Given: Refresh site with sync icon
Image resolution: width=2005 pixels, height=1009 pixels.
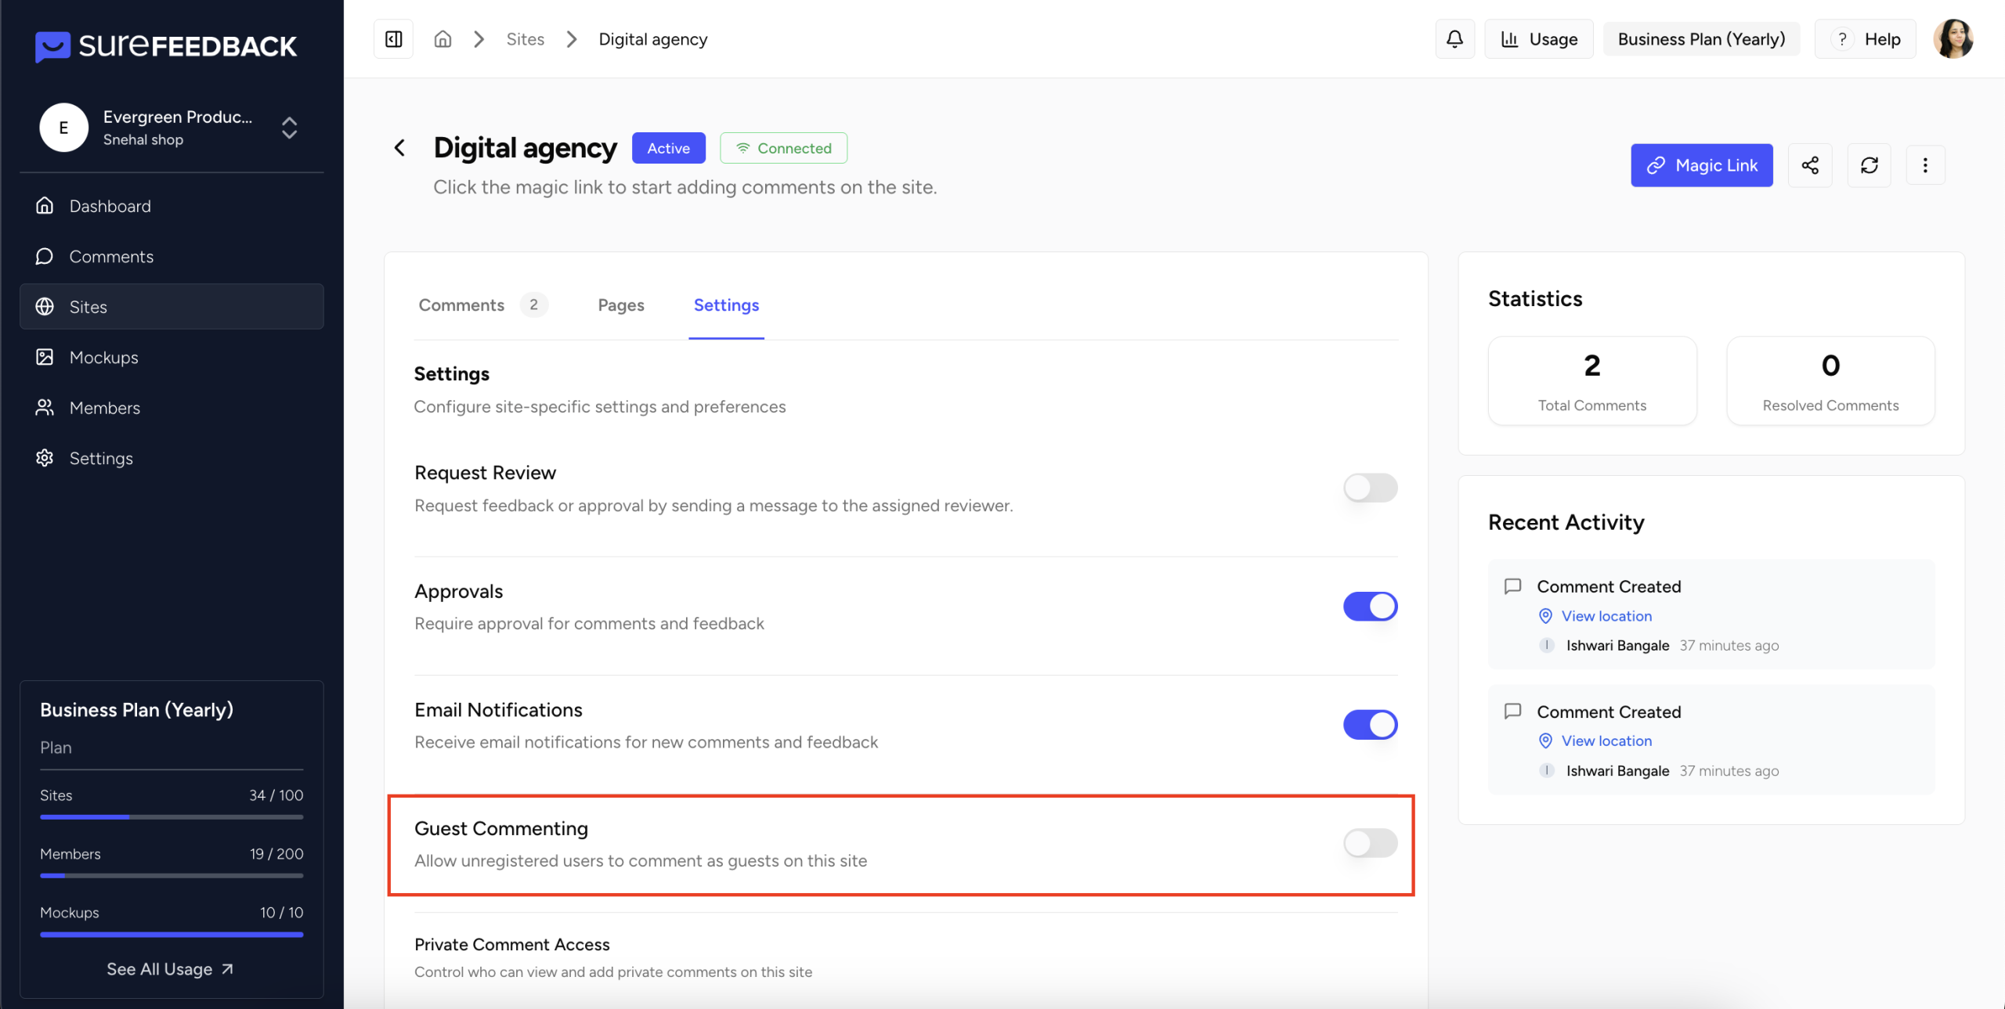Looking at the screenshot, I should click(x=1869, y=165).
